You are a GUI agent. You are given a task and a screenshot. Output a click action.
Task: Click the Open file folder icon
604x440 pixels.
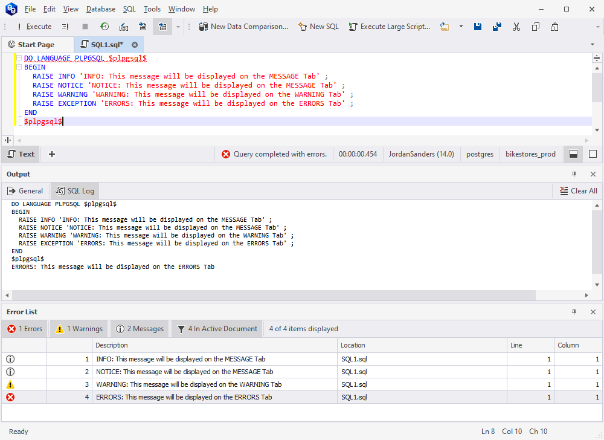click(x=445, y=27)
